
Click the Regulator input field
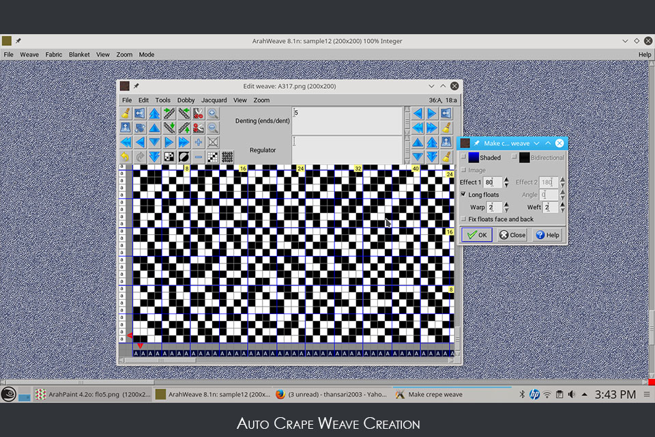[347, 150]
